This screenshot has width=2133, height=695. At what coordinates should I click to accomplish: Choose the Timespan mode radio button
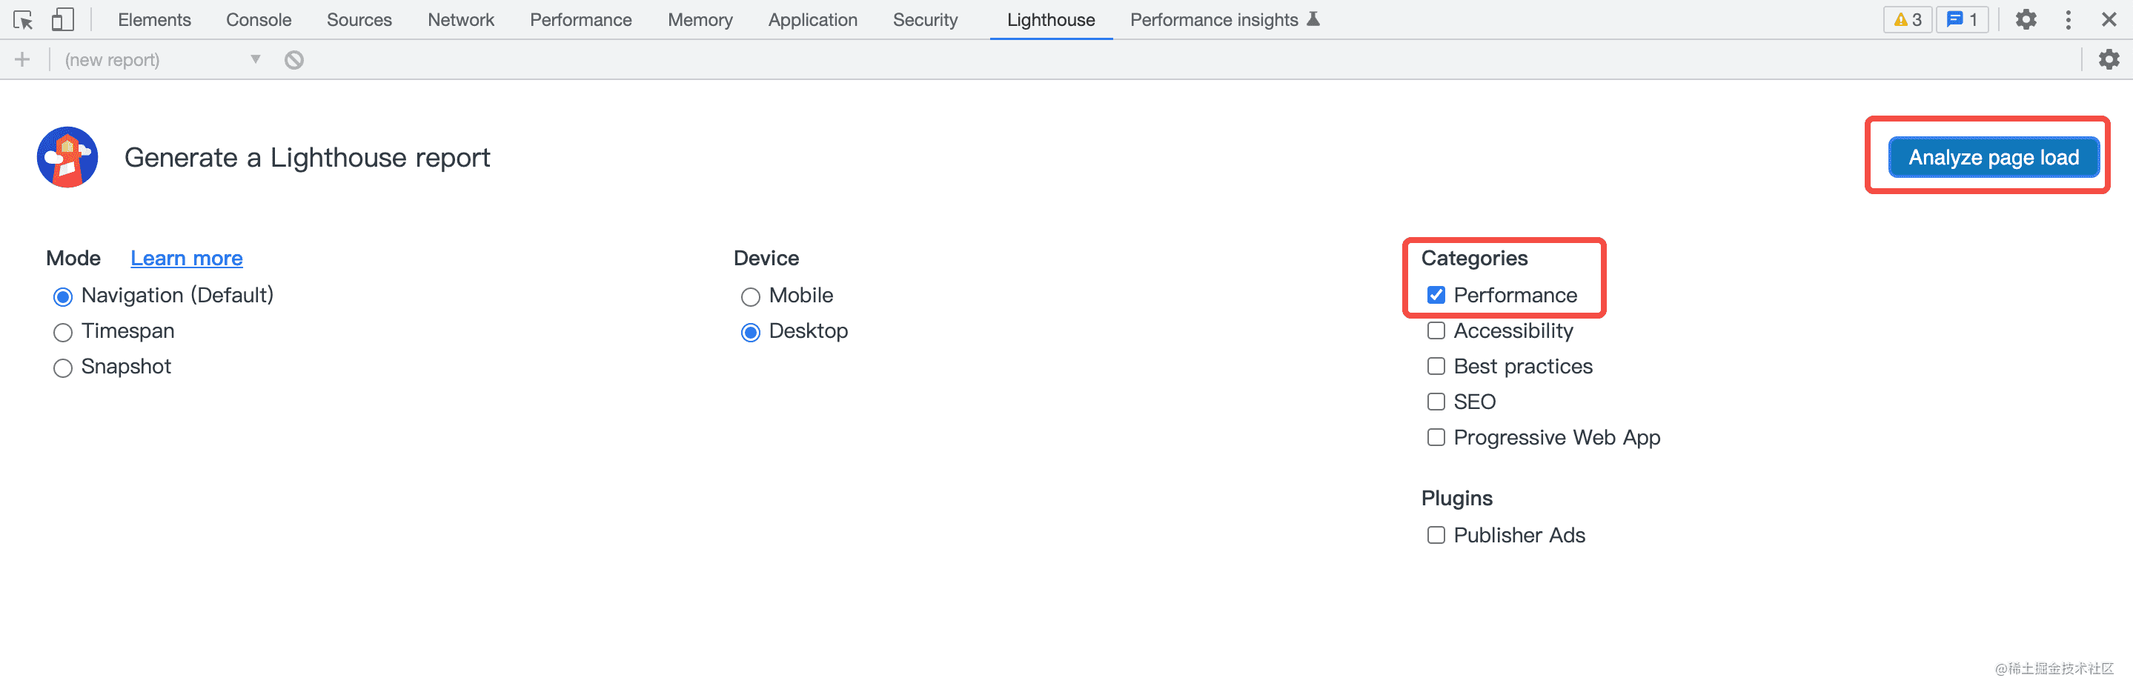[63, 332]
